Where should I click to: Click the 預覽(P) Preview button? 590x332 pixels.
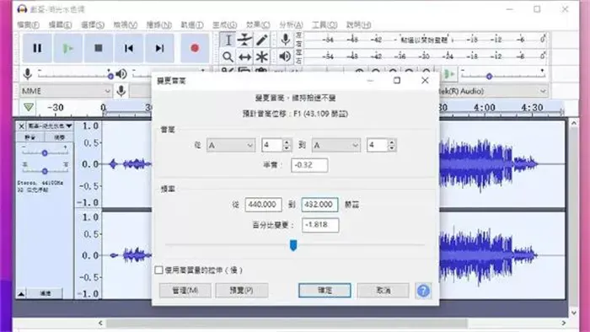click(242, 290)
